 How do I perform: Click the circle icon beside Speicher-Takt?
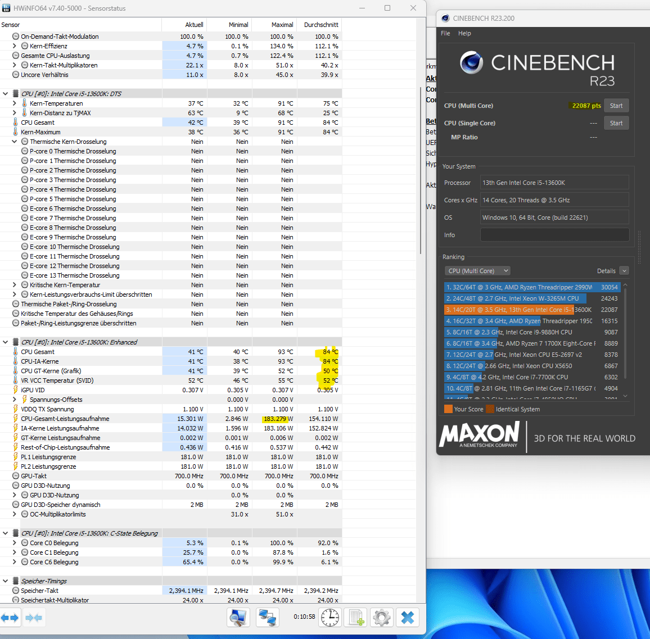click(16, 591)
